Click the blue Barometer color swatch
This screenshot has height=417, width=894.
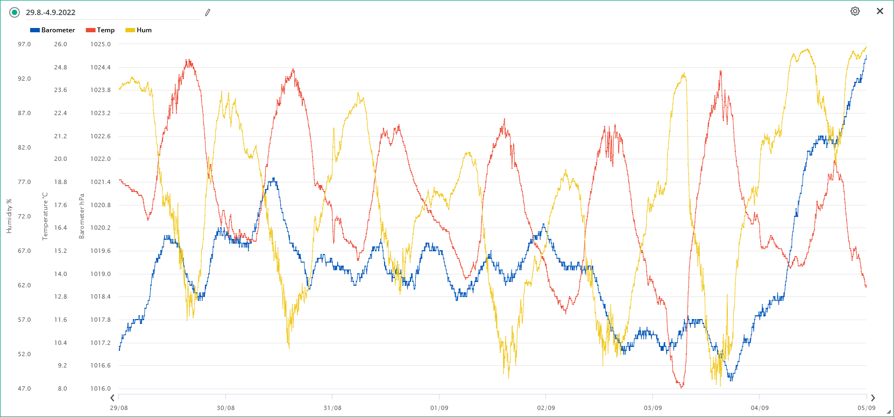pos(35,30)
